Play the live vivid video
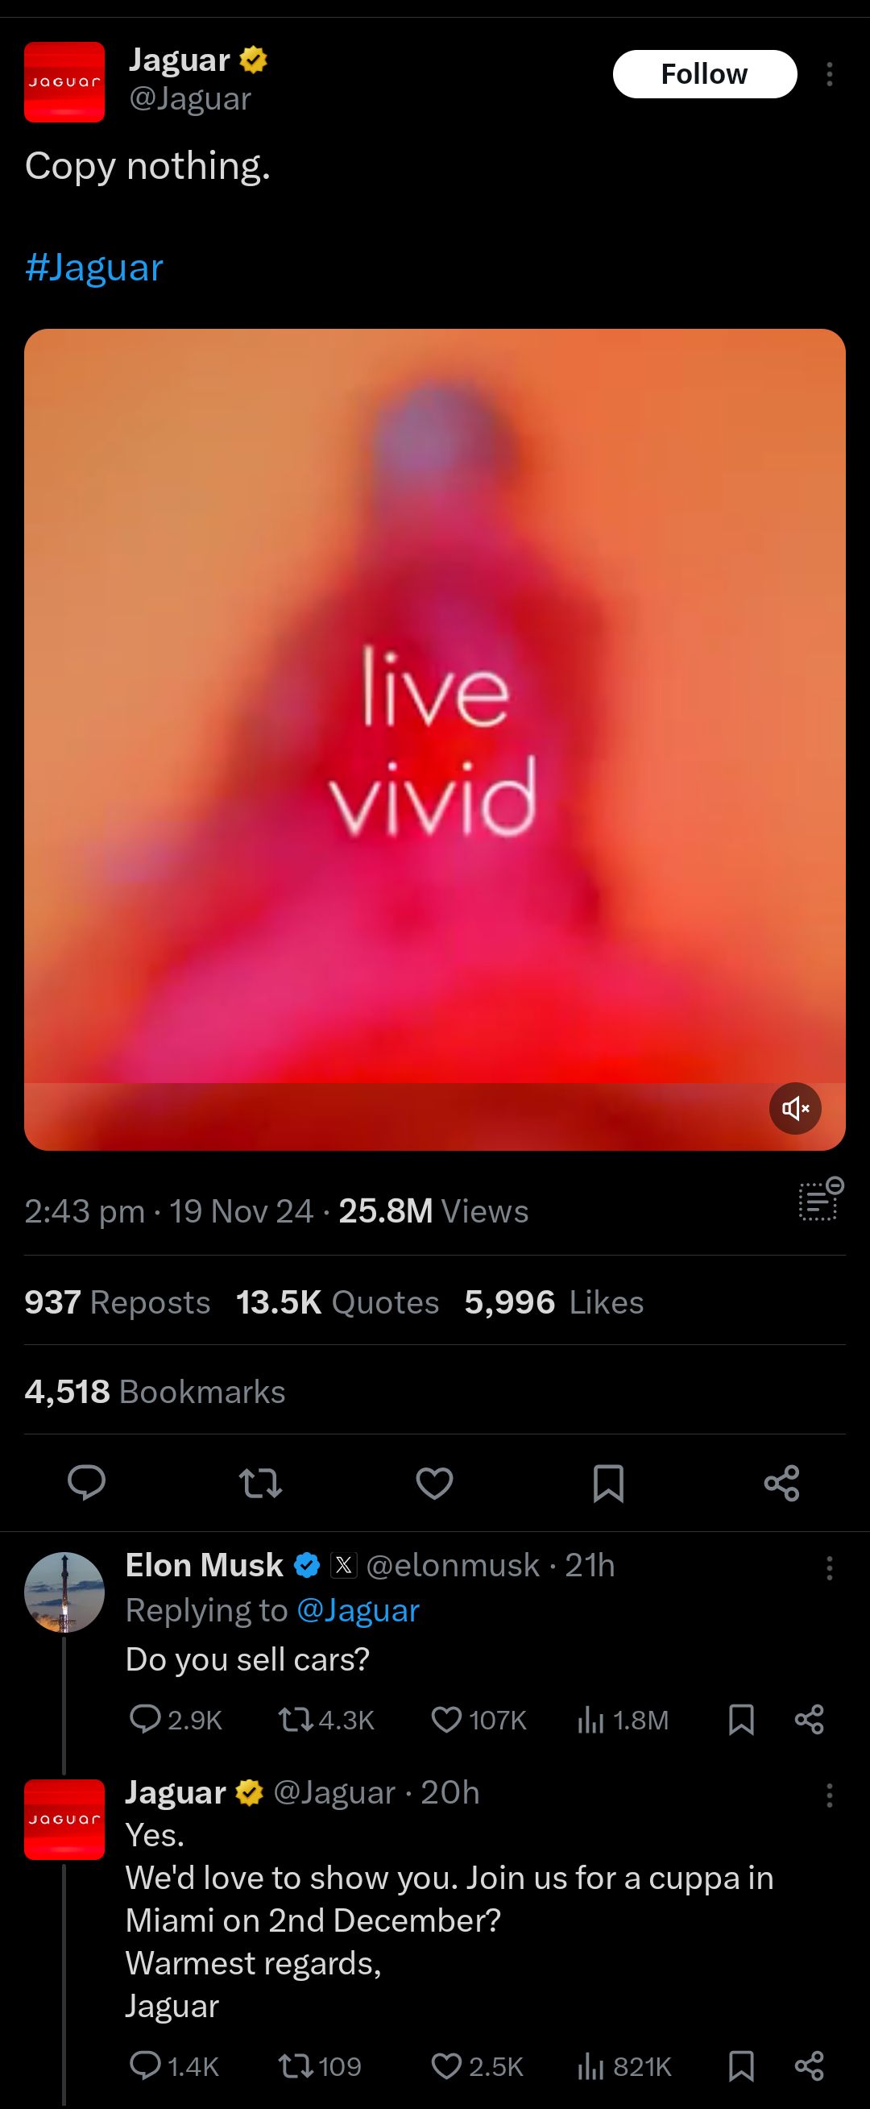 (434, 739)
